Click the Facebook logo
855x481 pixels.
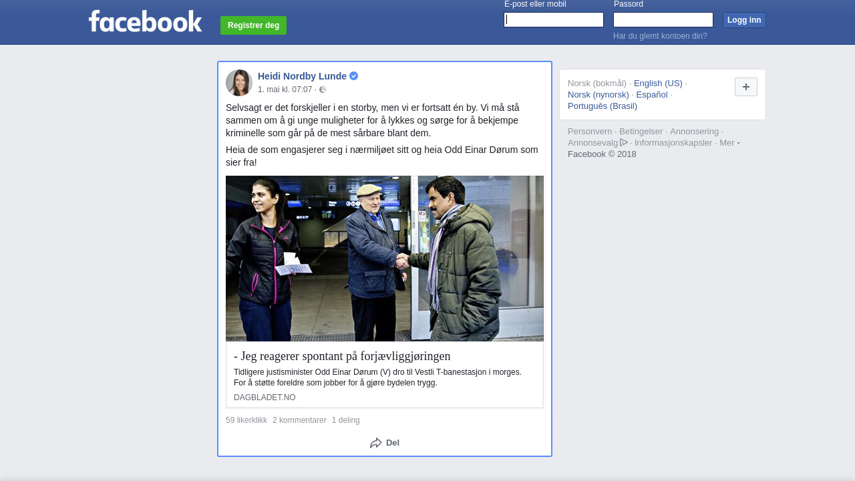(145, 21)
